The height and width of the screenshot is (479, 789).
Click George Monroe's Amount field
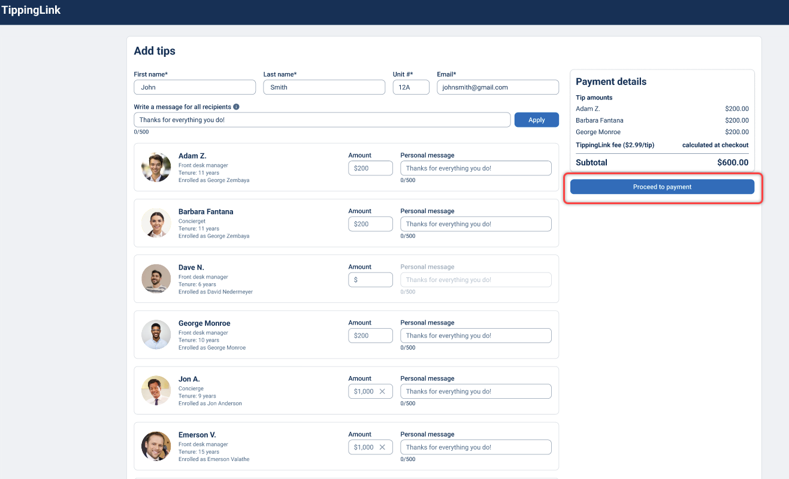pyautogui.click(x=370, y=335)
